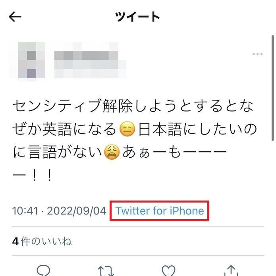Screen dimensions: 276x276
Task: Open the blurred display name
Action: tap(86, 56)
